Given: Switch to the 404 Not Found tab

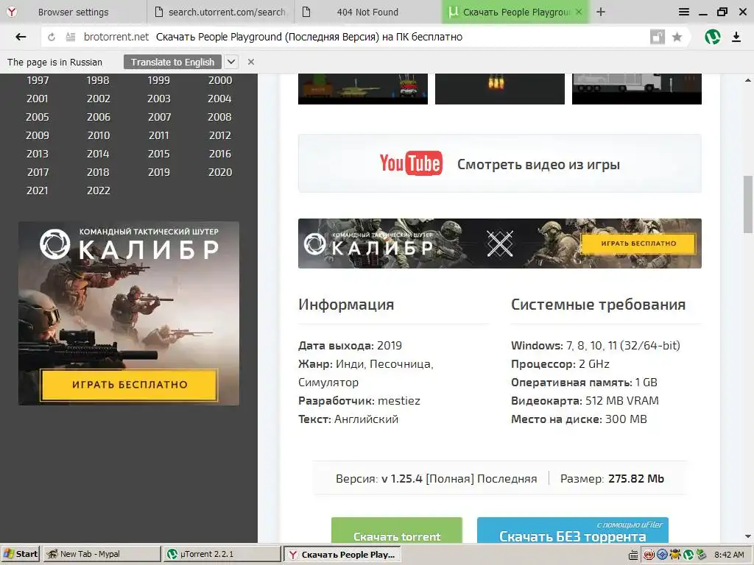Looking at the screenshot, I should (367, 12).
